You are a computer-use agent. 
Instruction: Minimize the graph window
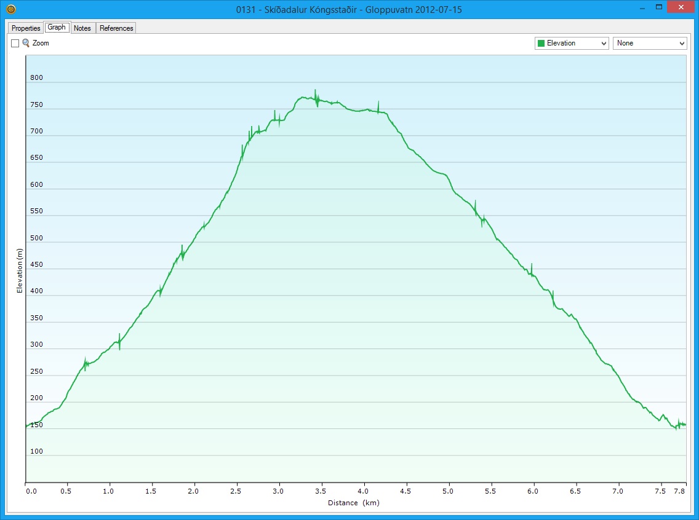(x=642, y=8)
